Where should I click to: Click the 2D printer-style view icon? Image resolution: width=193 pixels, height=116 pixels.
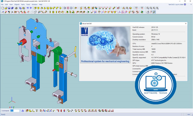[148, 12]
